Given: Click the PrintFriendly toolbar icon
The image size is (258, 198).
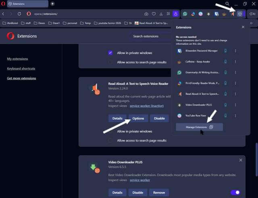Looking at the screenshot, I should [193, 14].
